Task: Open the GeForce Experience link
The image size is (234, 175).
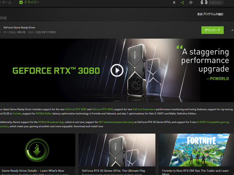Action: (144, 109)
